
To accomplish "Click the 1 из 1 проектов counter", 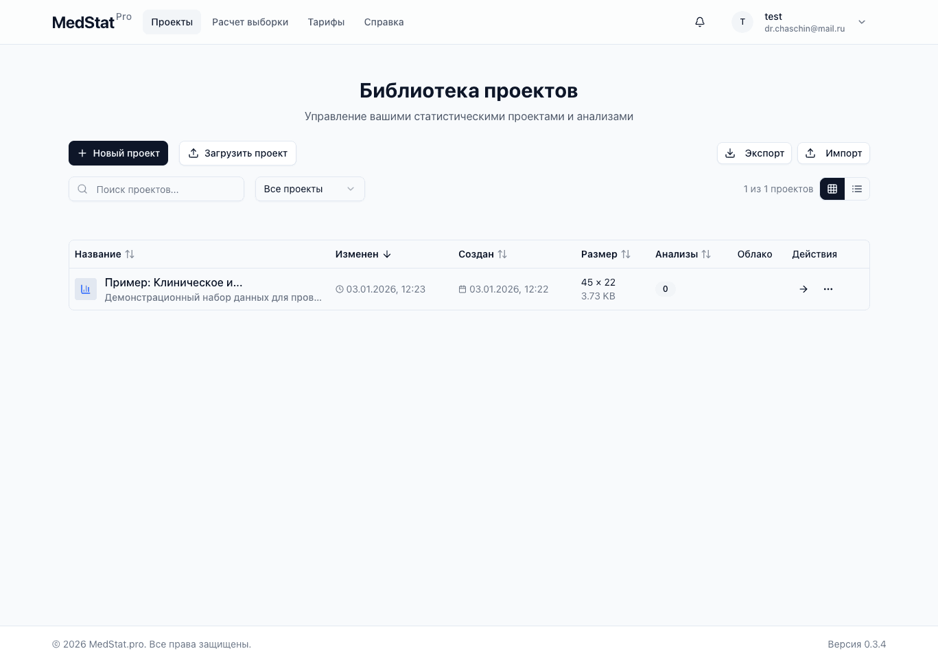I will [778, 189].
